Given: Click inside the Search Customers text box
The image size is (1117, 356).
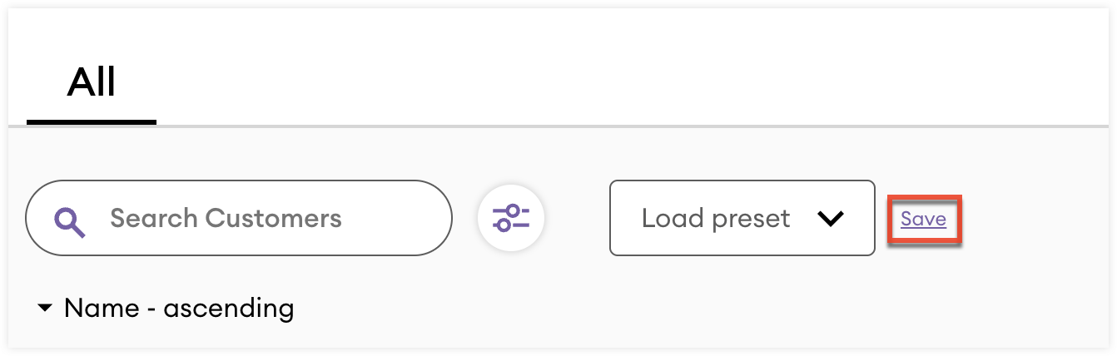Looking at the screenshot, I should 250,219.
